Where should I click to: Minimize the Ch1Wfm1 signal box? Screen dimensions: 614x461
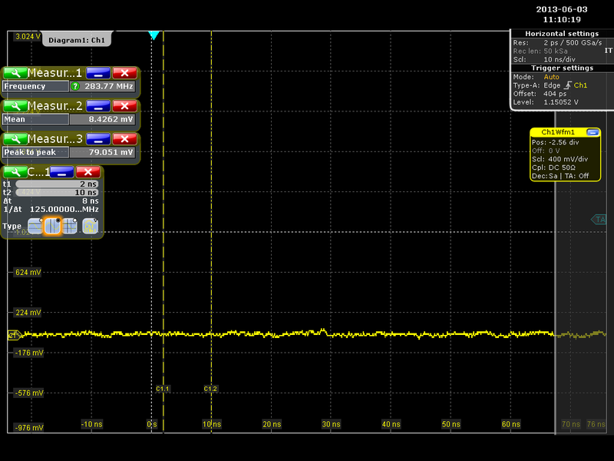click(x=592, y=132)
